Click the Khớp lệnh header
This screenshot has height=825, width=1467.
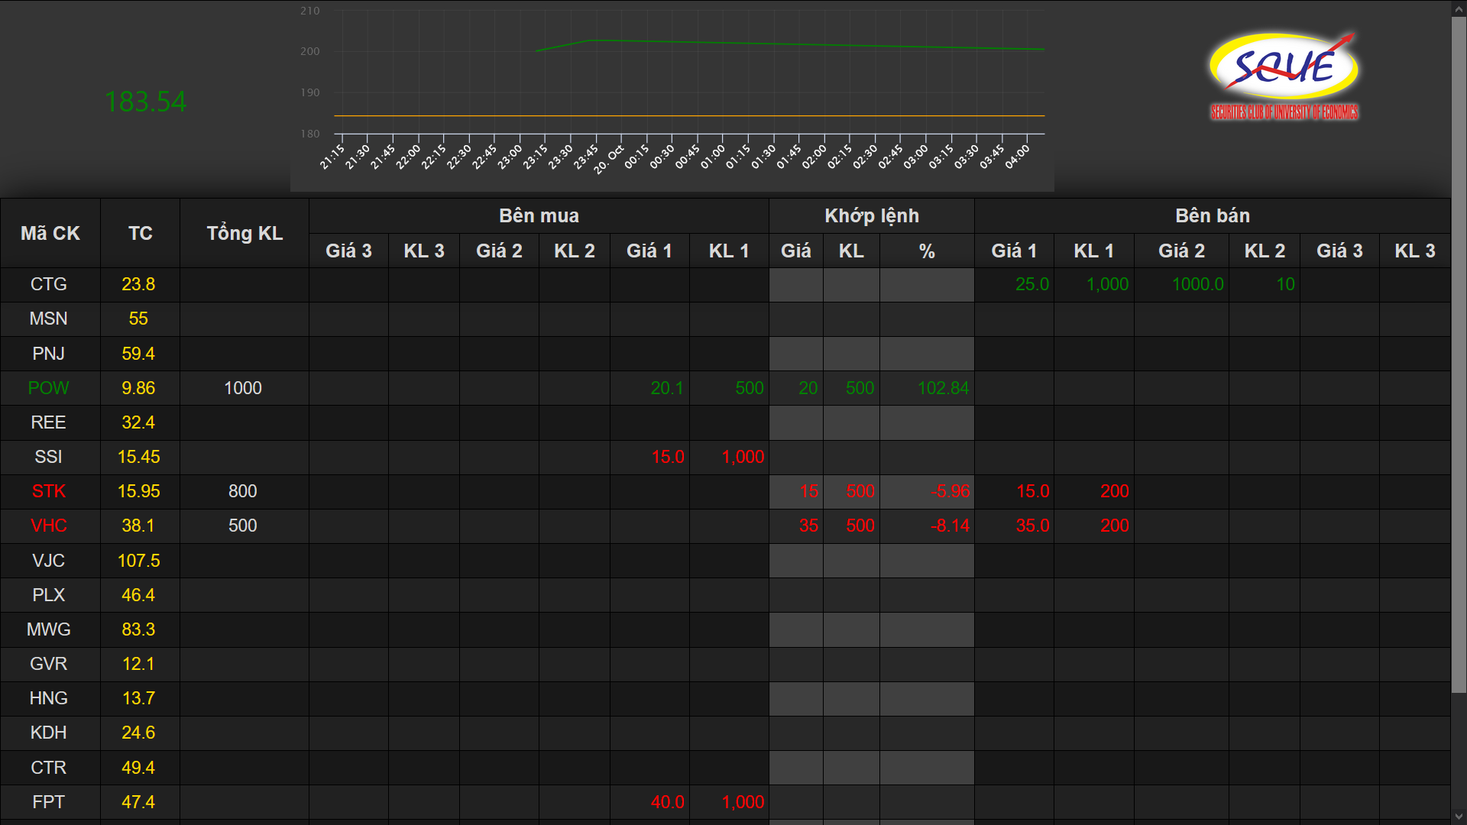tap(871, 215)
